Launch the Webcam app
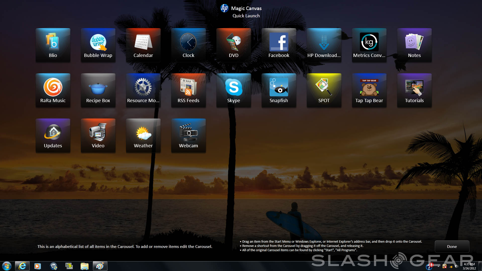Image resolution: width=482 pixels, height=271 pixels. 188,135
